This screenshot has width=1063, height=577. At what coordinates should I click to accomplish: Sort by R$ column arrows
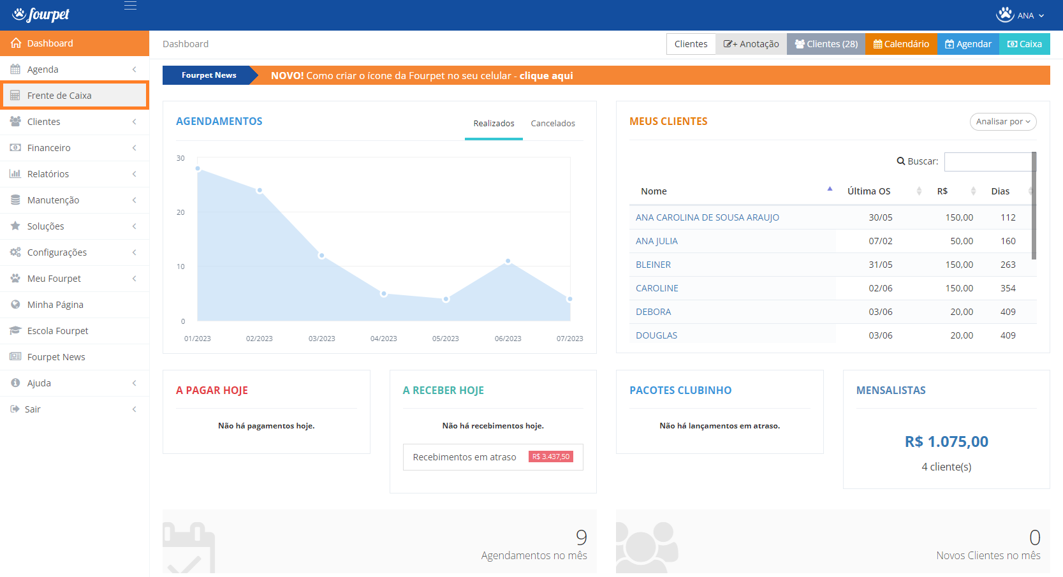click(x=973, y=191)
